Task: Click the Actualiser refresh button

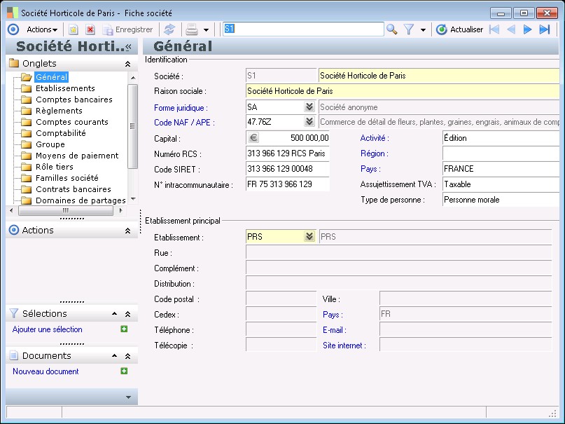Action: (459, 29)
